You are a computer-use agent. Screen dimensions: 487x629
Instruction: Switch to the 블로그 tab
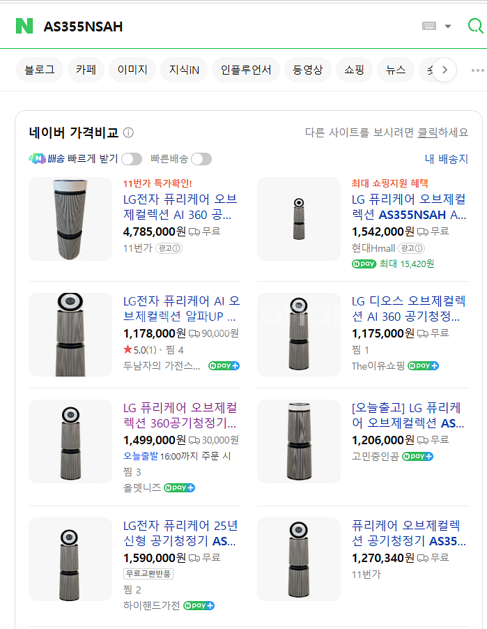point(40,70)
